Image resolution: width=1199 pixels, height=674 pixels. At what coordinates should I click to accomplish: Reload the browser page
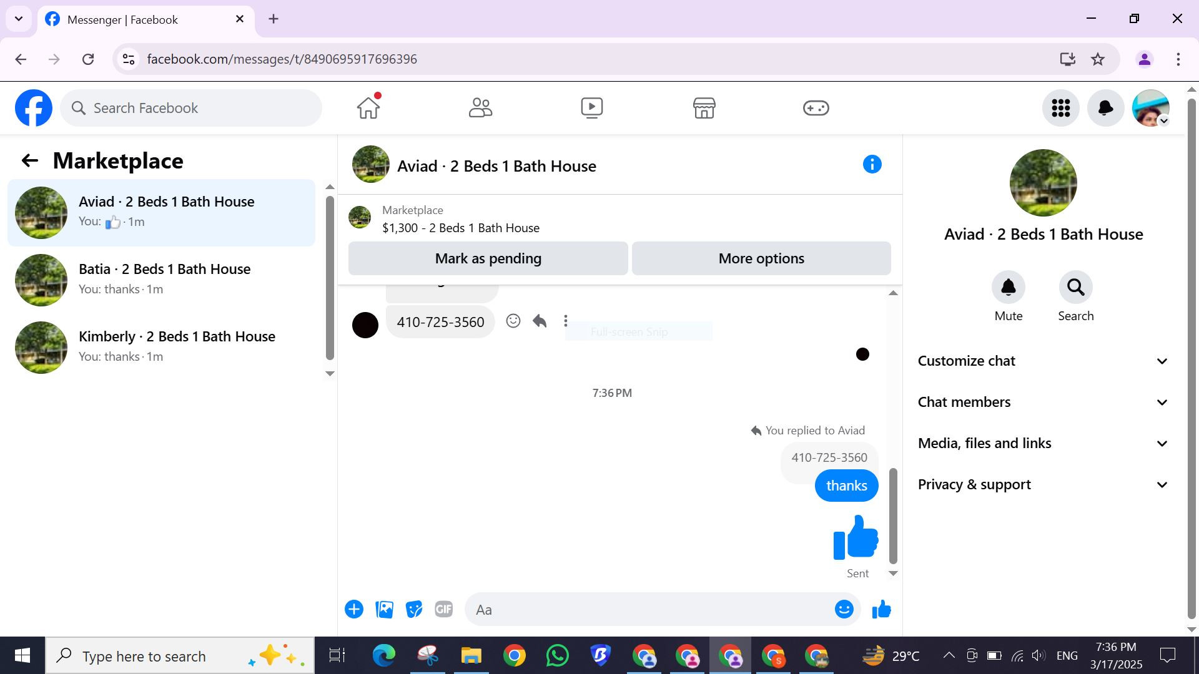(88, 59)
